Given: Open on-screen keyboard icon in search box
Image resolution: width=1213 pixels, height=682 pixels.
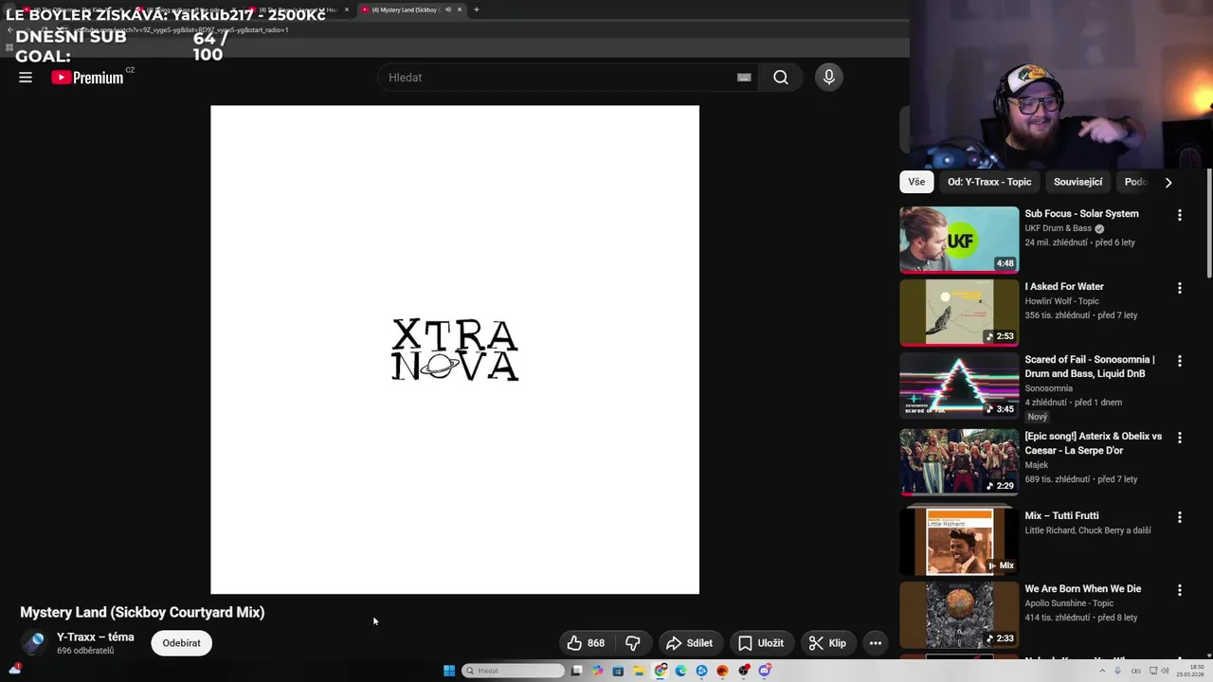Looking at the screenshot, I should point(744,78).
